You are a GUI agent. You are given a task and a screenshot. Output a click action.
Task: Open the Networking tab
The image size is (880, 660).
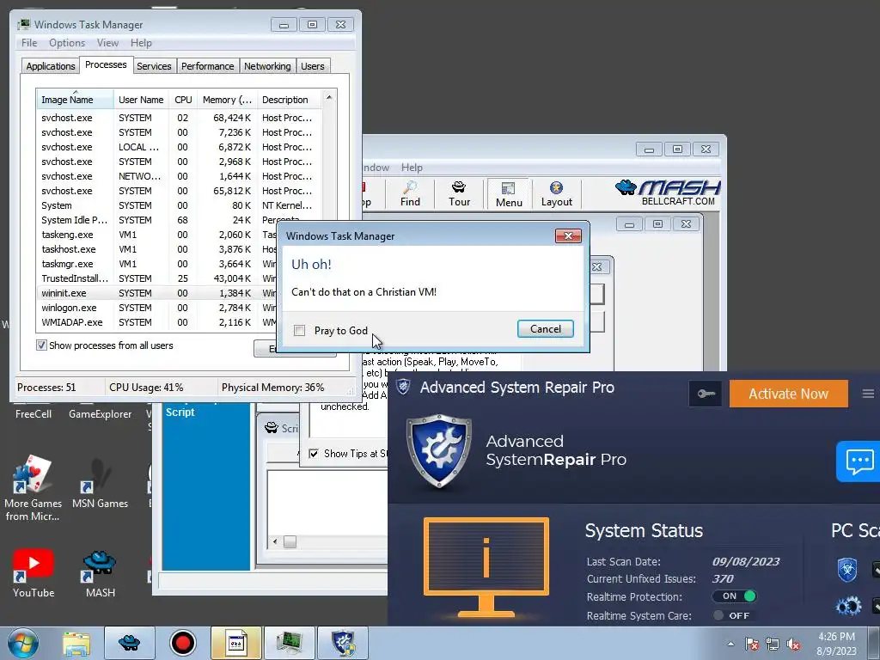click(x=267, y=66)
